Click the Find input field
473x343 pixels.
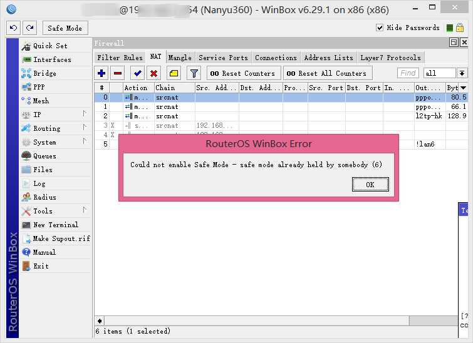tap(408, 73)
